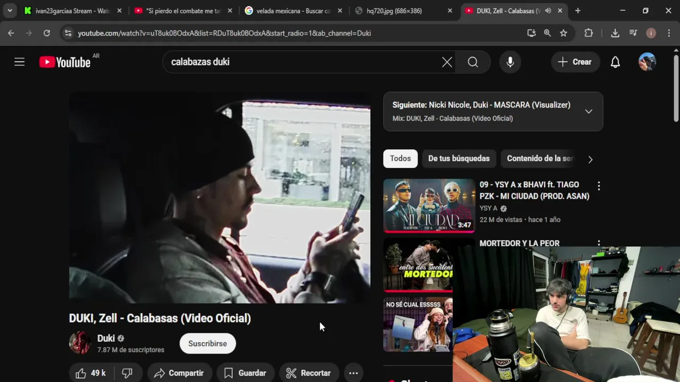Image resolution: width=680 pixels, height=382 pixels.
Task: Select the Todos filter chip
Action: [401, 159]
